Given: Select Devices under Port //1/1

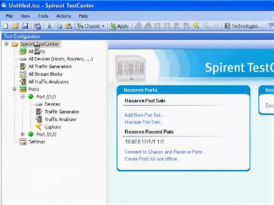Looking at the screenshot, I should point(52,104).
